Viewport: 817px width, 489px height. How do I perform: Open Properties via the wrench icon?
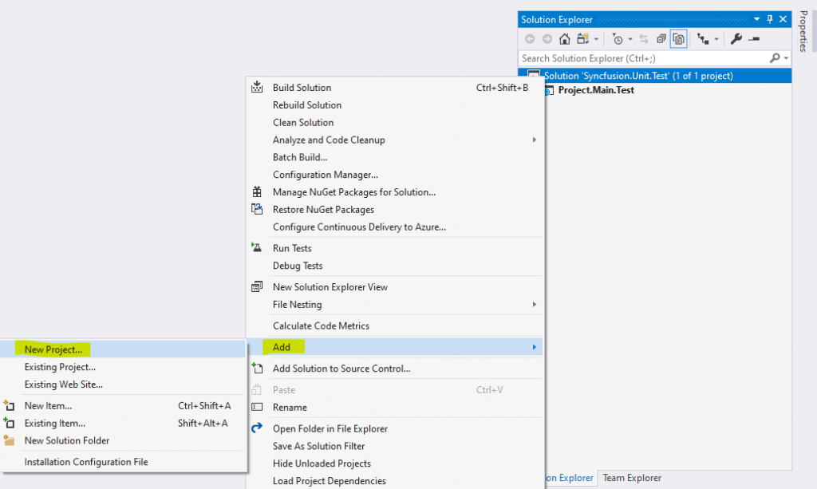736,37
